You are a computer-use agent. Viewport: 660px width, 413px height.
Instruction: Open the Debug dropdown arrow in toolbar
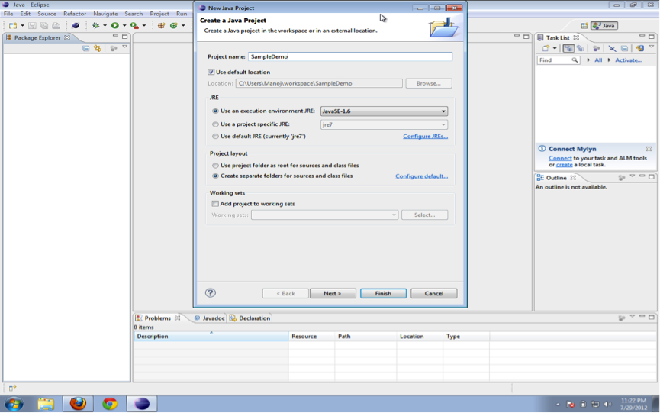105,26
